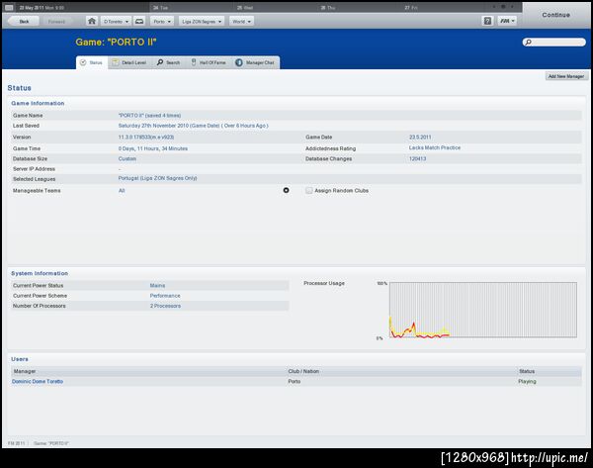Click the FM 2011 status bar entry
The image size is (593, 468).
(x=16, y=443)
